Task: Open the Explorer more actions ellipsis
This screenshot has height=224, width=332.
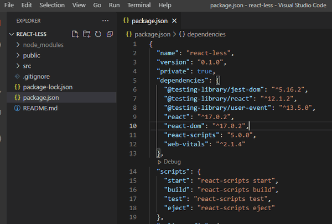Action: pyautogui.click(x=105, y=21)
